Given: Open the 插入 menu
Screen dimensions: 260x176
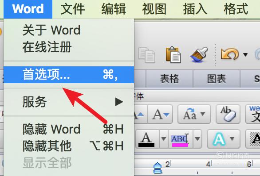Looking at the screenshot, I should [195, 9].
